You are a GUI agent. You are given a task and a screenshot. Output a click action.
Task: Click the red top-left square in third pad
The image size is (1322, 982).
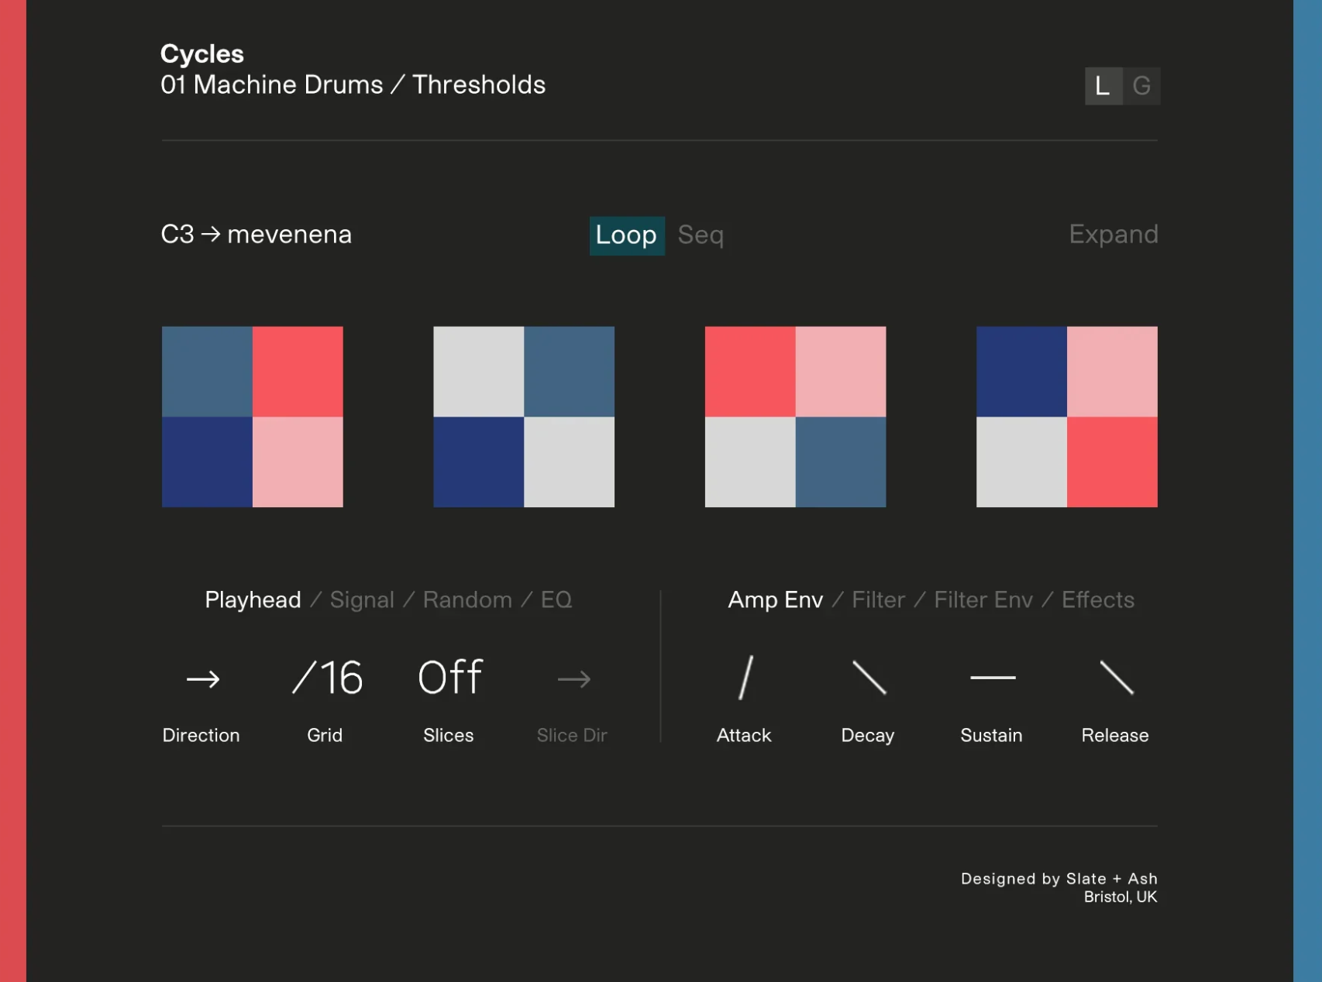point(750,372)
